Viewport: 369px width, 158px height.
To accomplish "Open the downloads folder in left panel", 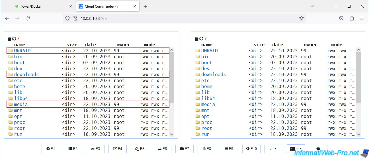I will click(x=26, y=74).
